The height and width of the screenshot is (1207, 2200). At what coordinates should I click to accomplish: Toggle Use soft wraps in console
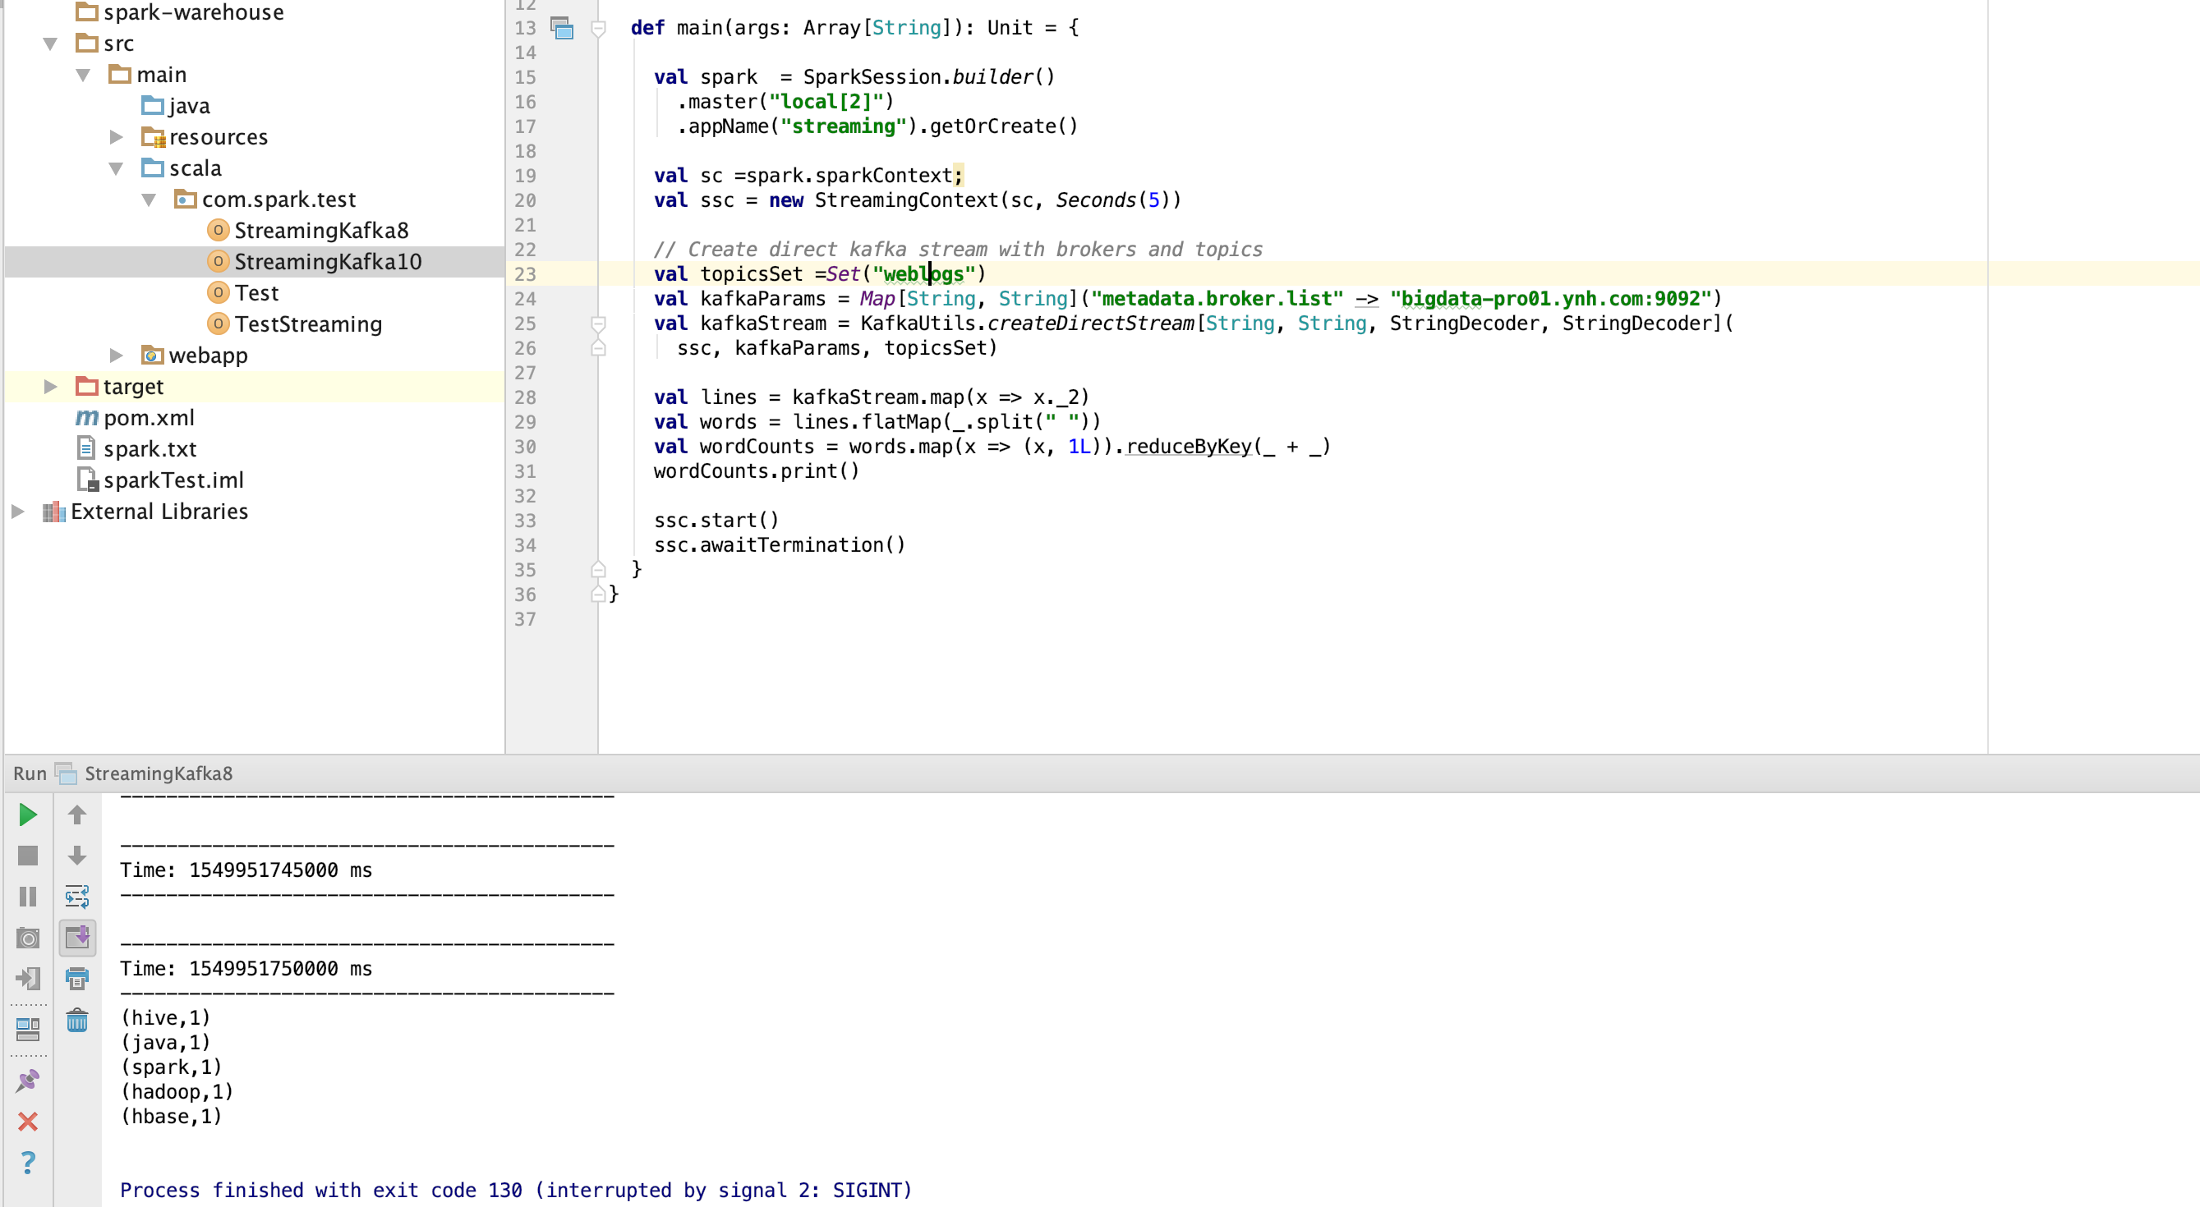click(x=77, y=897)
